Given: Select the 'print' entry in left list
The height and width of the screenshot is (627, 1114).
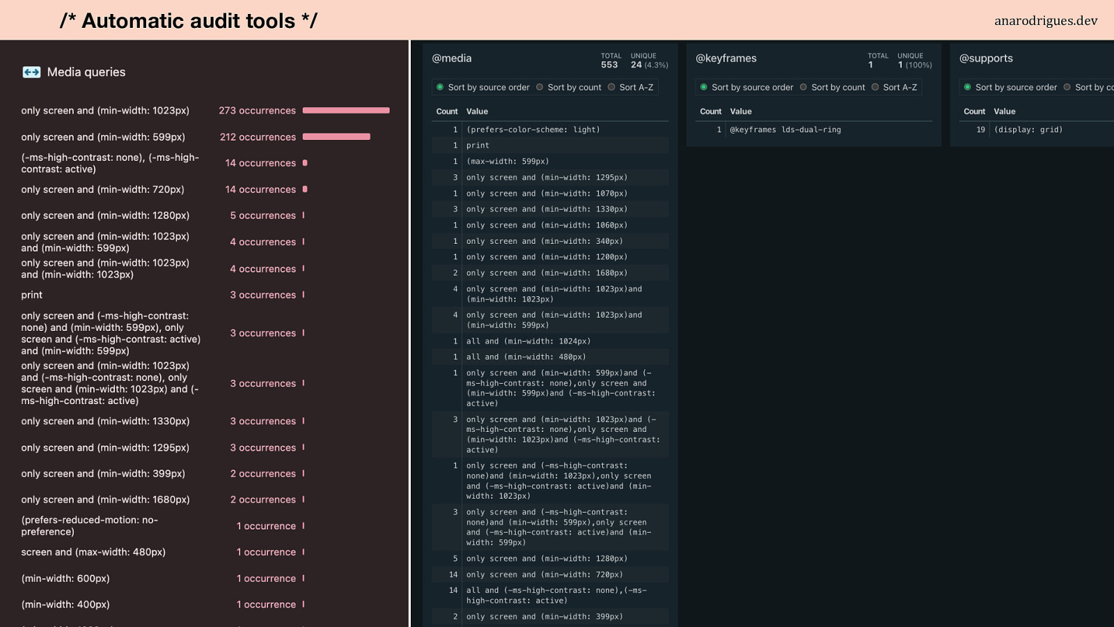Looking at the screenshot, I should click(x=32, y=295).
